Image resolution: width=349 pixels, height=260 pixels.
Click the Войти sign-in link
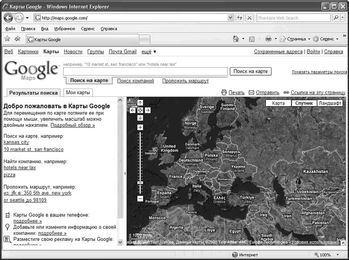(x=313, y=51)
